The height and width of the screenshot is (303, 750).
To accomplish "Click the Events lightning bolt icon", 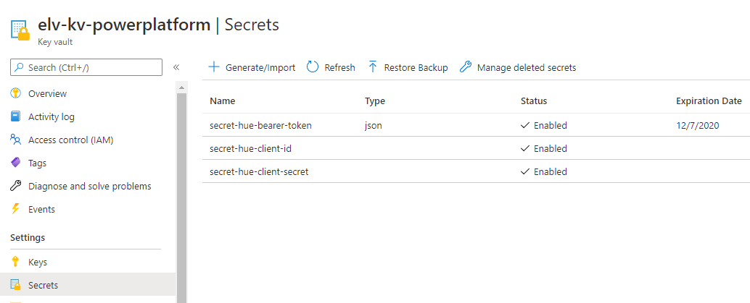I will point(16,209).
